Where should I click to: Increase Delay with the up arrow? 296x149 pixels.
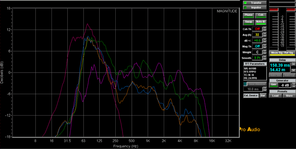[293, 64]
